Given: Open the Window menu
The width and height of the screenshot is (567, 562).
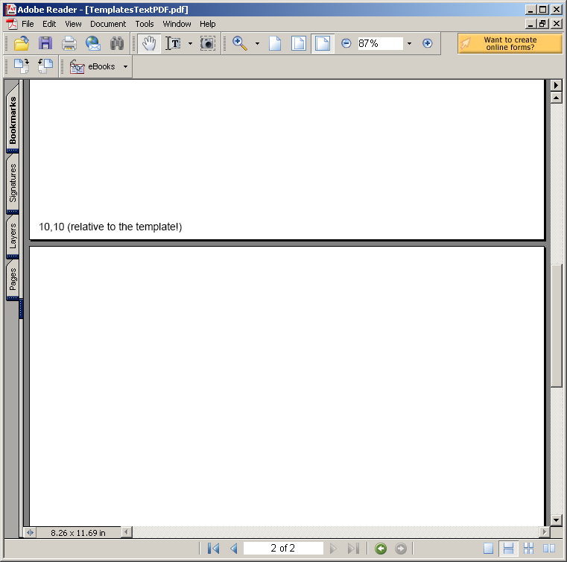Looking at the screenshot, I should 177,24.
